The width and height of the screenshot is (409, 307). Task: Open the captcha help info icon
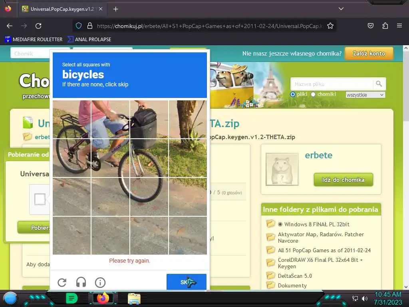point(100,283)
